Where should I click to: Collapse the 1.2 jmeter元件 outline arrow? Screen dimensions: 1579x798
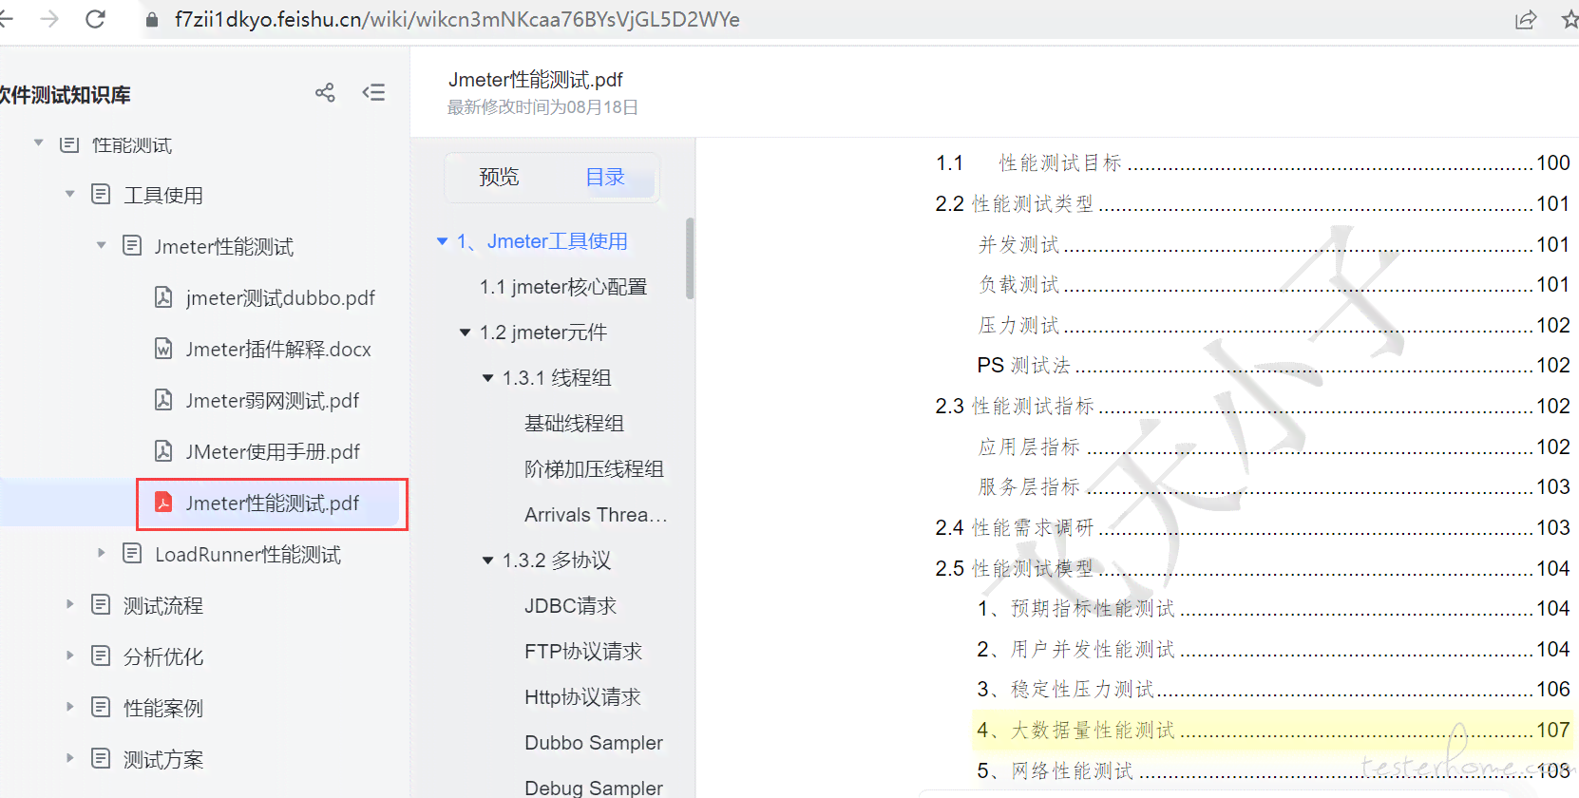click(465, 332)
